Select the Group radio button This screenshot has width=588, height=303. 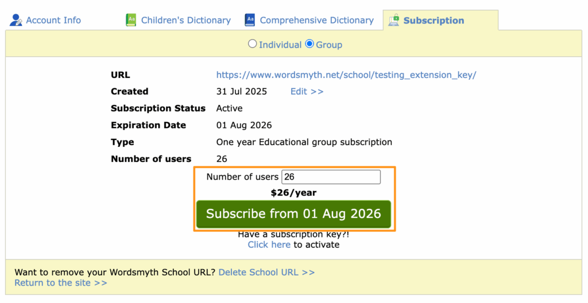click(x=310, y=44)
